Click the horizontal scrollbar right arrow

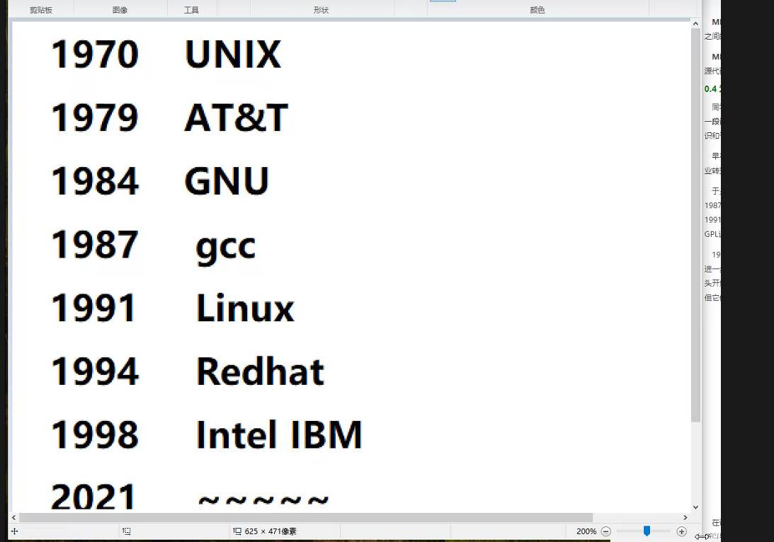click(x=685, y=517)
